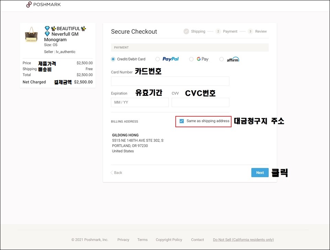330x250 pixels.
Task: Click the step 3 circle icon
Action: 250,31
